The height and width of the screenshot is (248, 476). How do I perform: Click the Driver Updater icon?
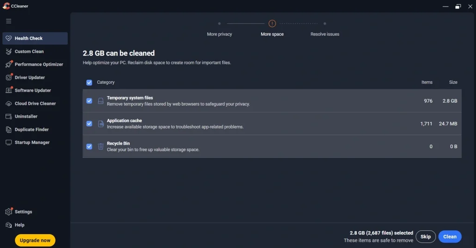point(9,77)
